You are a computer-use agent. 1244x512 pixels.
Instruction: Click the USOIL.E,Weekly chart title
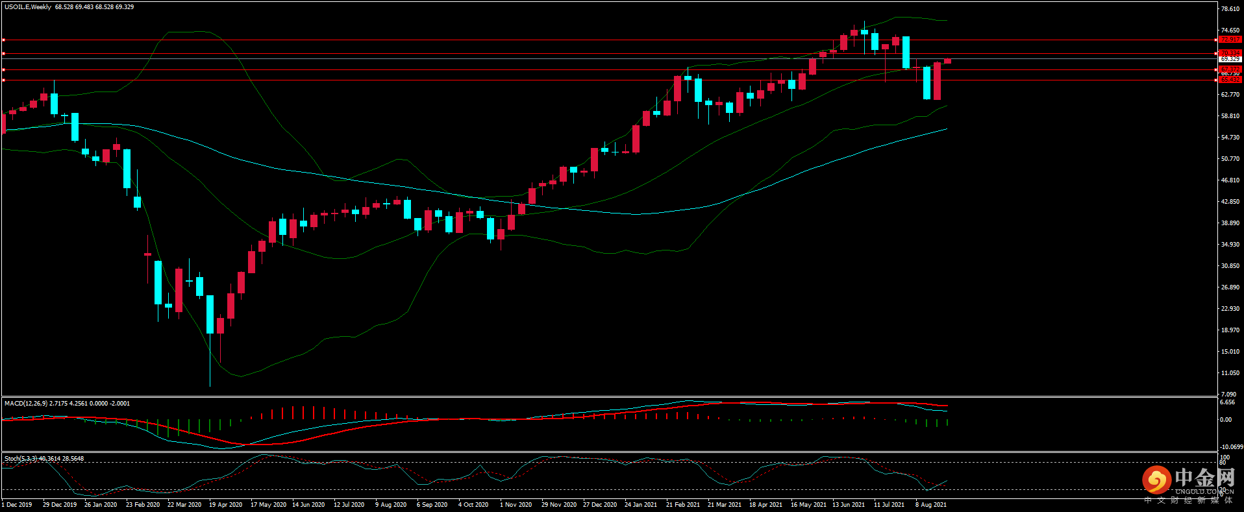pyautogui.click(x=28, y=7)
